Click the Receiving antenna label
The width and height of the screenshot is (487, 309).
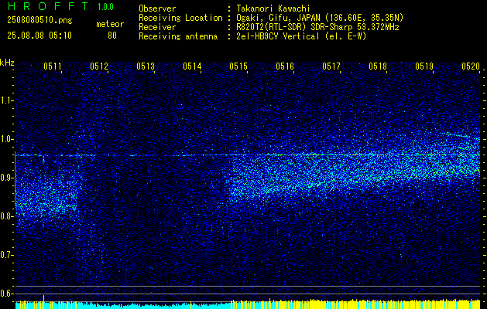point(178,36)
